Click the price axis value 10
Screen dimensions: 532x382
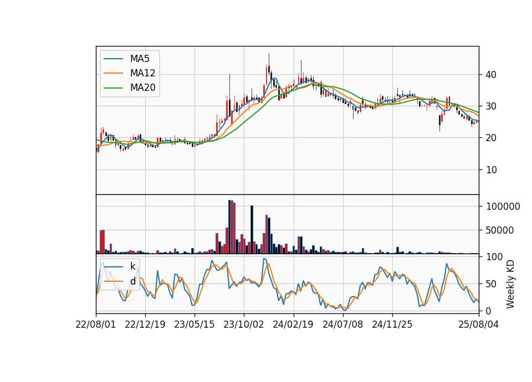click(491, 170)
